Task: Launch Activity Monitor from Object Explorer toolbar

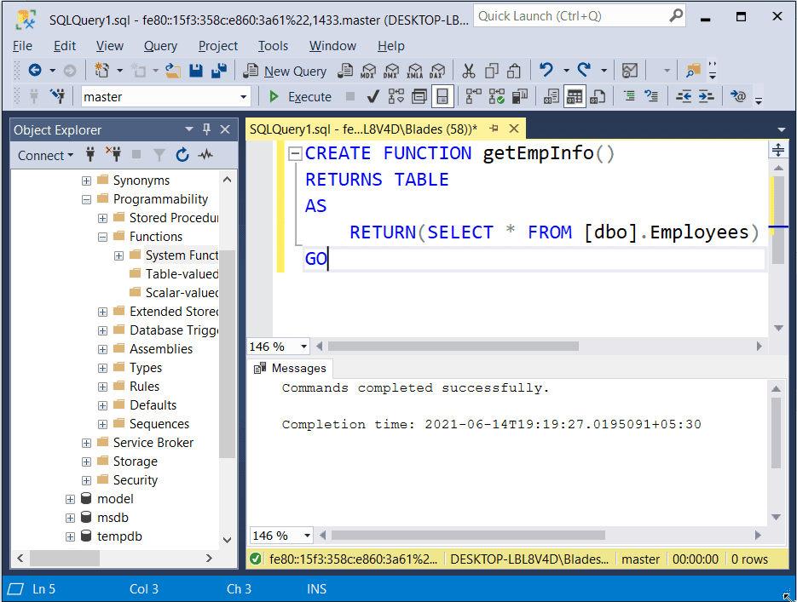Action: pyautogui.click(x=205, y=155)
